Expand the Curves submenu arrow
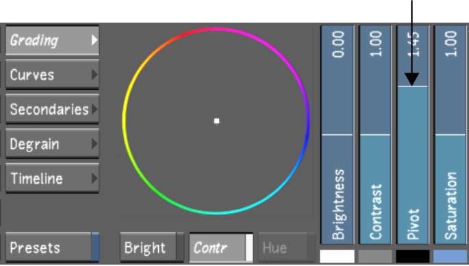 tap(94, 75)
